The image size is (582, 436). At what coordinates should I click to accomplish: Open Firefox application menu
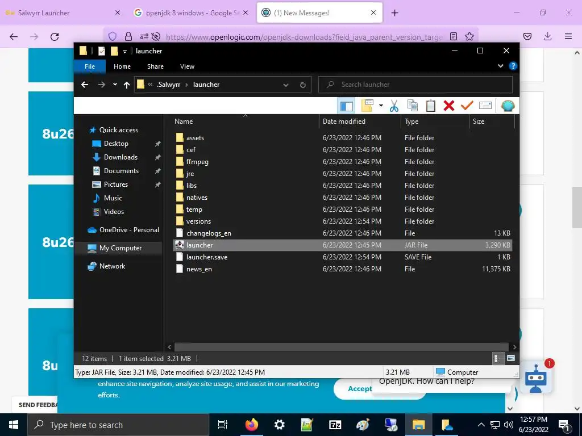pyautogui.click(x=568, y=36)
